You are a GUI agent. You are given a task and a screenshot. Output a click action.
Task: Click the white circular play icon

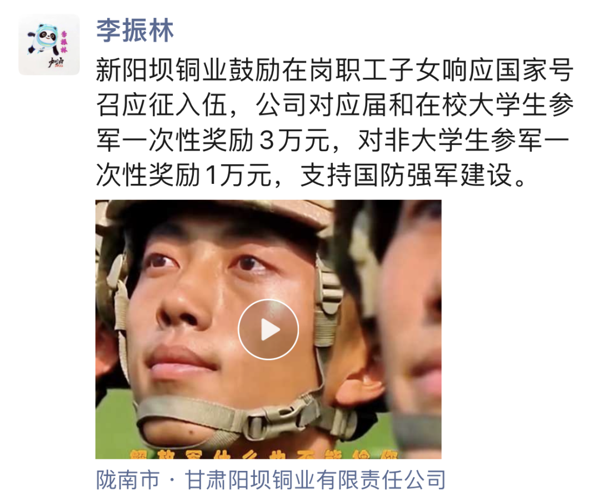point(268,329)
